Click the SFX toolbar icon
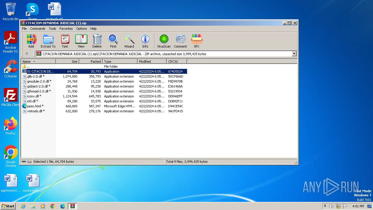The height and width of the screenshot is (210, 373). point(197,41)
